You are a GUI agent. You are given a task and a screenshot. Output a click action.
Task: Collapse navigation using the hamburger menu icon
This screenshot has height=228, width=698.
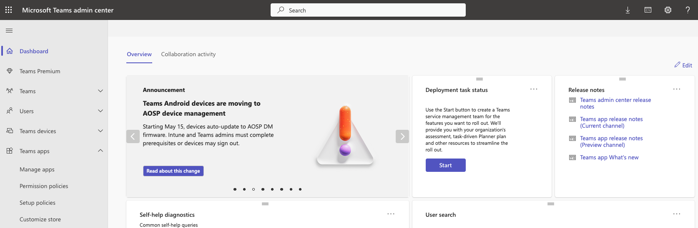[x=9, y=30]
